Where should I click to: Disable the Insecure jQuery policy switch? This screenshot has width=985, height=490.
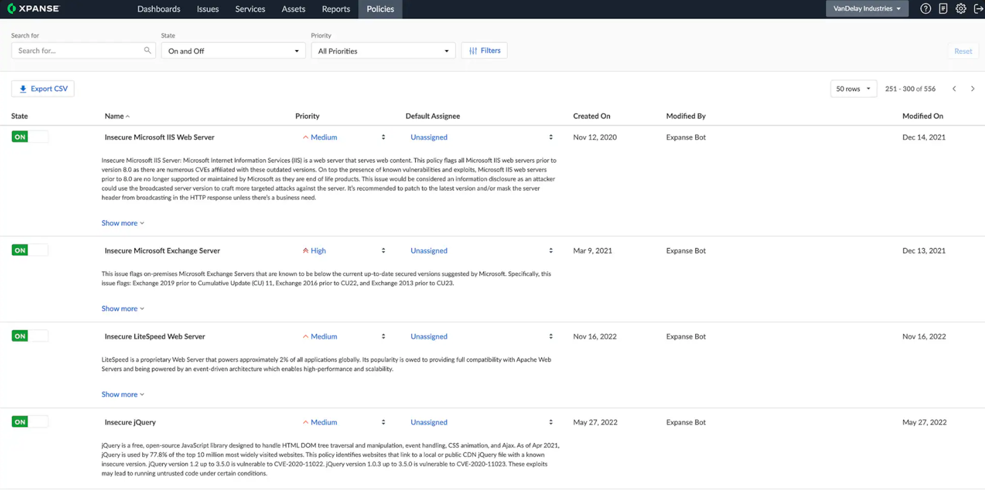(x=29, y=422)
